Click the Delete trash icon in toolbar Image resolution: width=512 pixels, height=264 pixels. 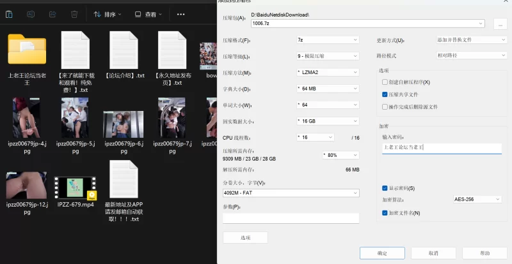point(74,13)
